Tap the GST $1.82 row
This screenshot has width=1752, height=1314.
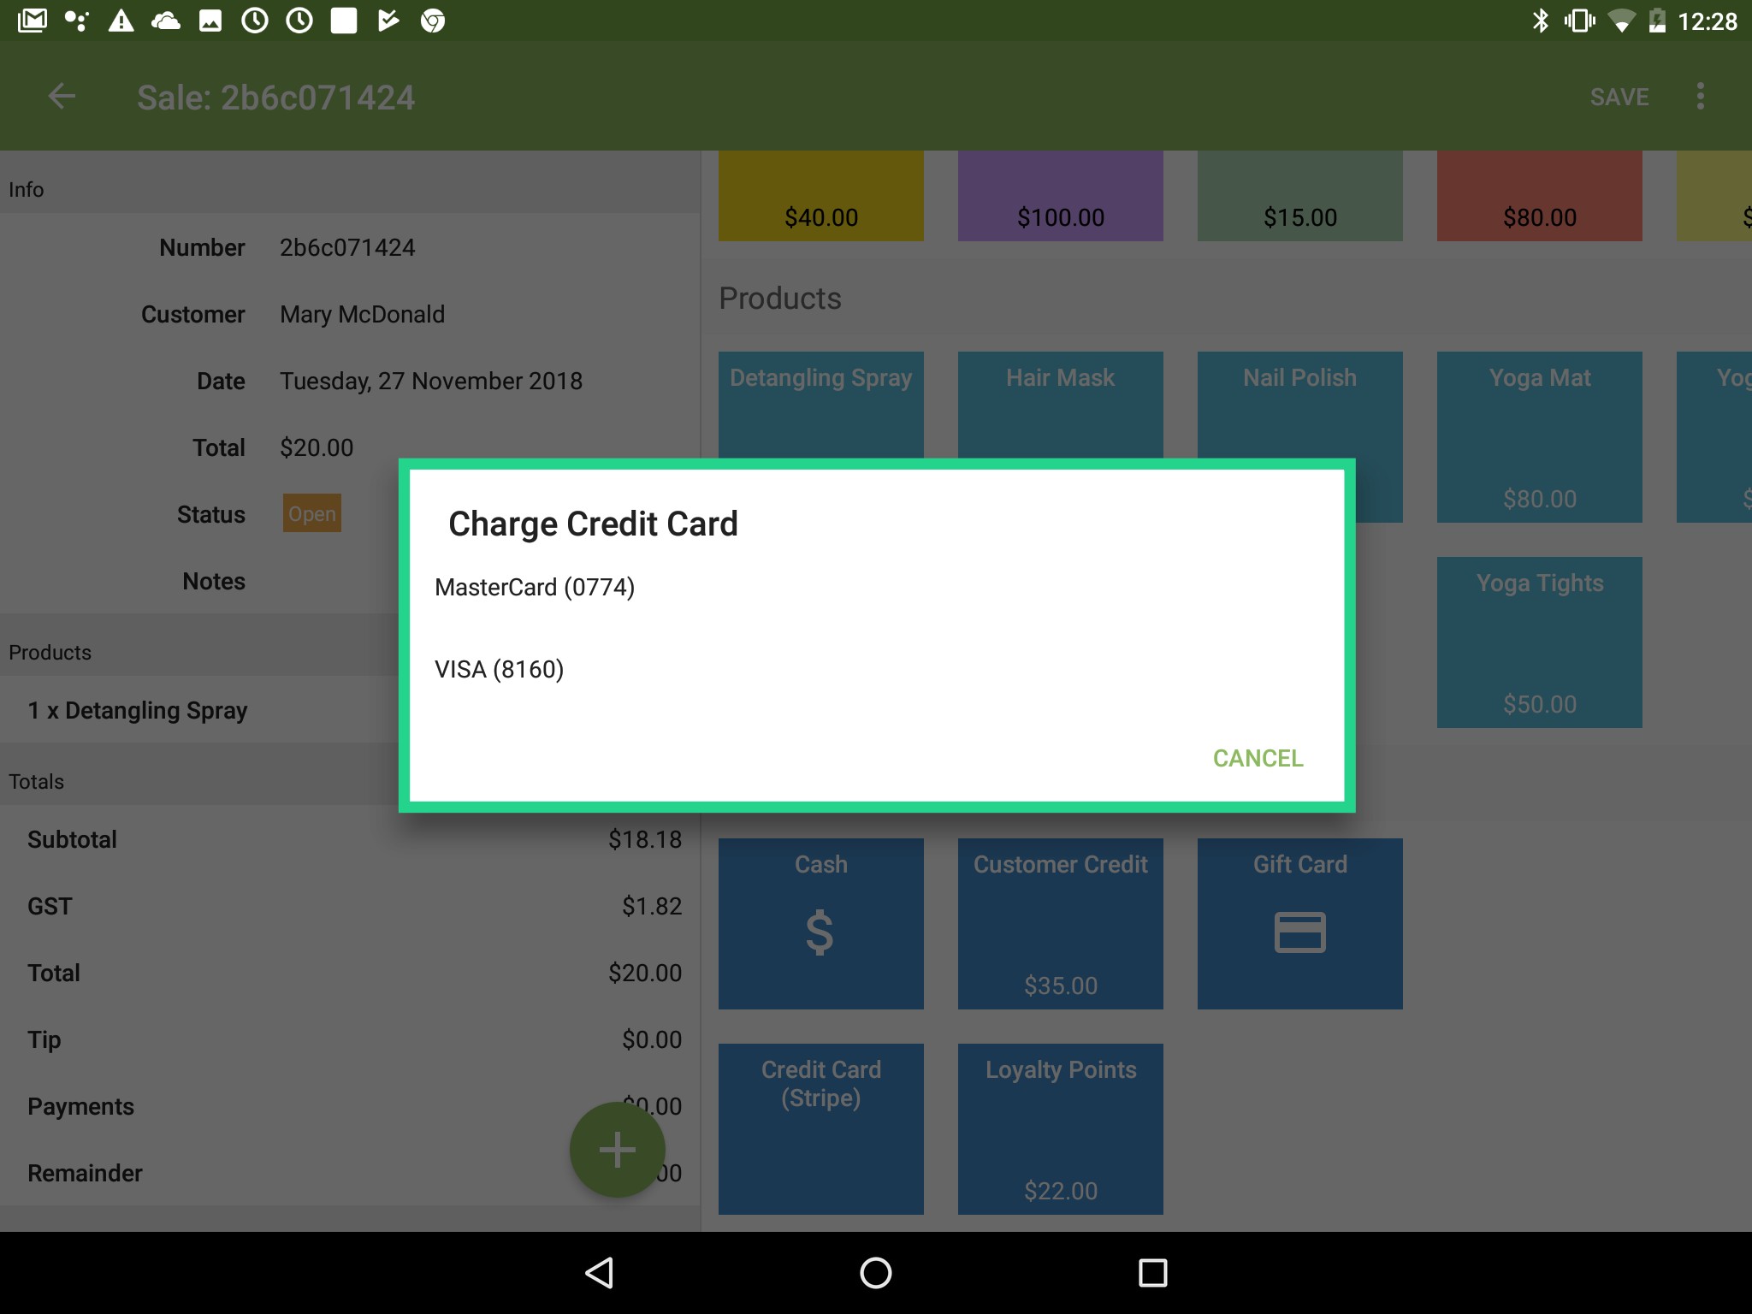tap(350, 906)
